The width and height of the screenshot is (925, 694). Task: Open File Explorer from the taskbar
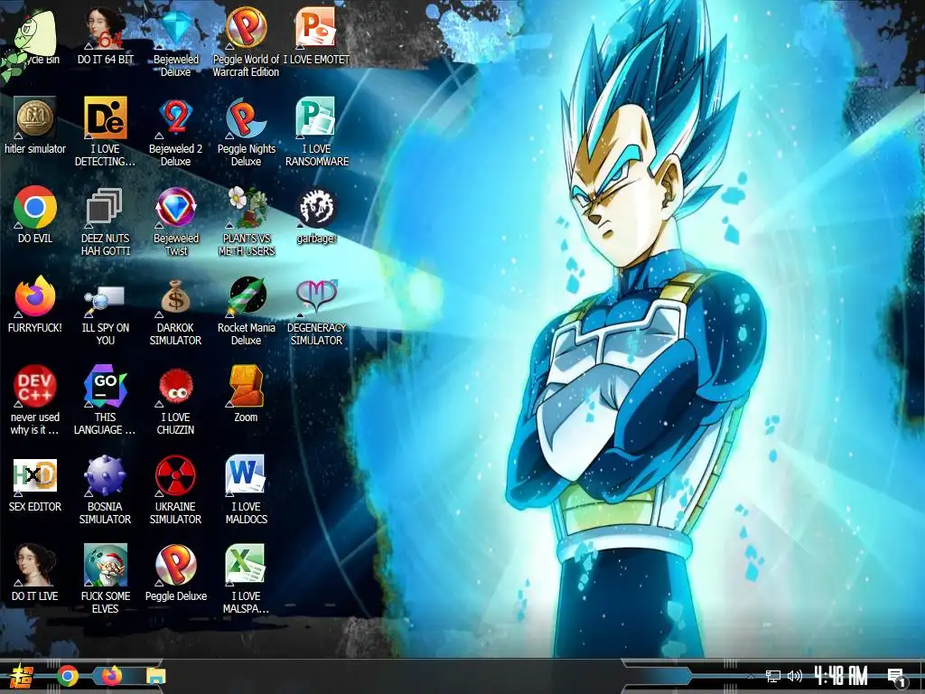[156, 676]
